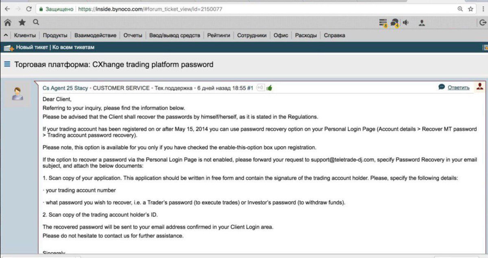This screenshot has height=258, width=488.
Task: Like the post with thumbs-up icon
Action: 269,88
